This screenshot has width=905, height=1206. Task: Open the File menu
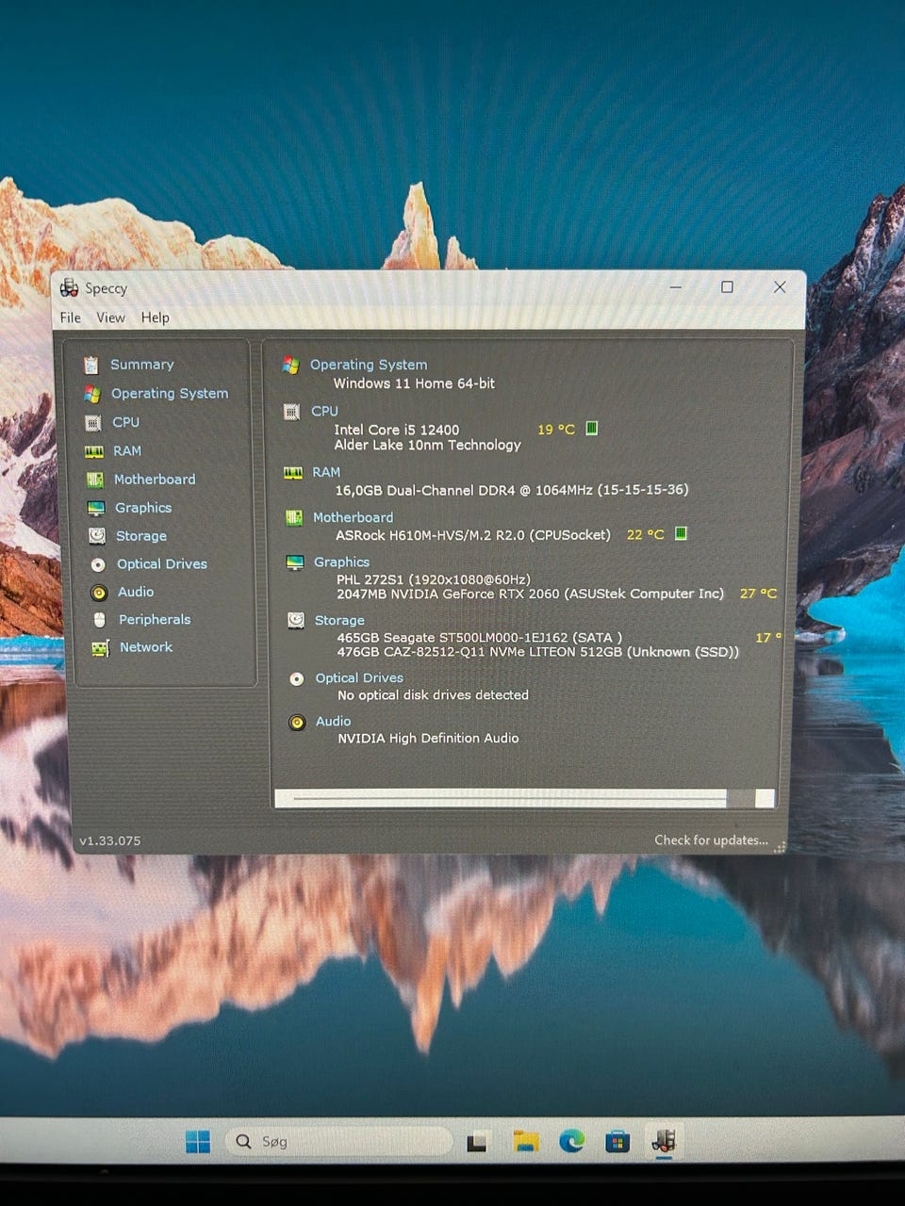coord(70,318)
